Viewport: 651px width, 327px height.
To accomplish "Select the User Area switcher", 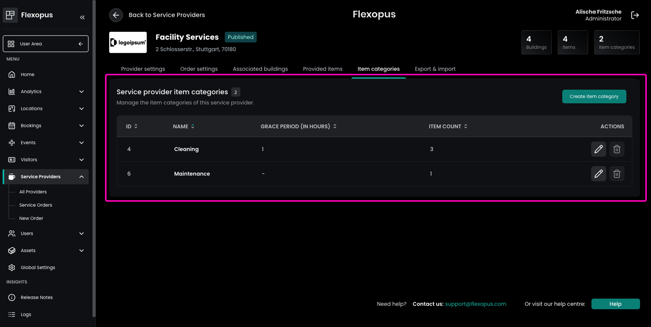I will [45, 44].
